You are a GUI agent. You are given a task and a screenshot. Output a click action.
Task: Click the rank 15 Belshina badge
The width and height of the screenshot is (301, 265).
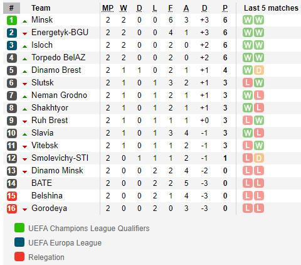(12, 196)
